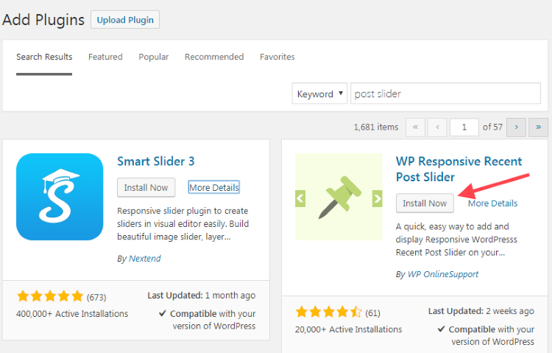552x353 pixels.
Task: Click the '400,000+ Active Installations' text
Action: coord(72,313)
